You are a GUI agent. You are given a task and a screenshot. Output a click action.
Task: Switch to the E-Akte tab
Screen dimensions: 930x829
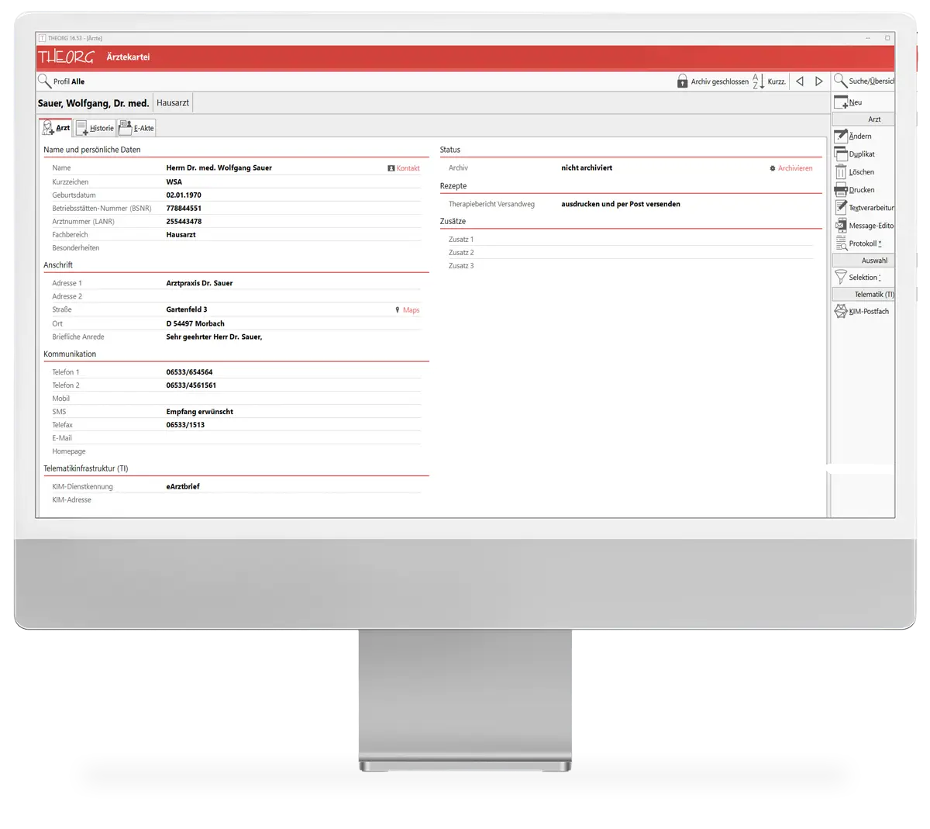[136, 128]
